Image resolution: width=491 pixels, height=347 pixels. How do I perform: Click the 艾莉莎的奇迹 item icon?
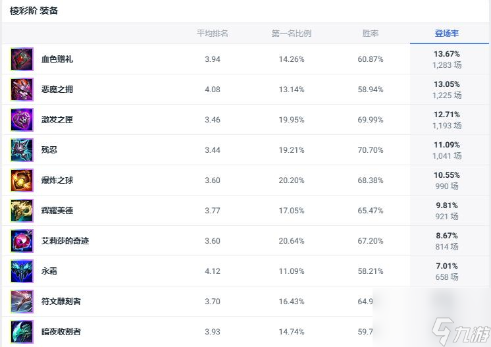click(22, 241)
